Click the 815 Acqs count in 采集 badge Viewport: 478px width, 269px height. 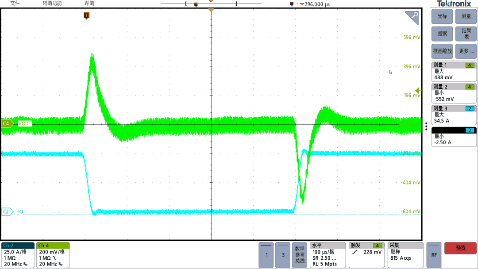point(401,258)
